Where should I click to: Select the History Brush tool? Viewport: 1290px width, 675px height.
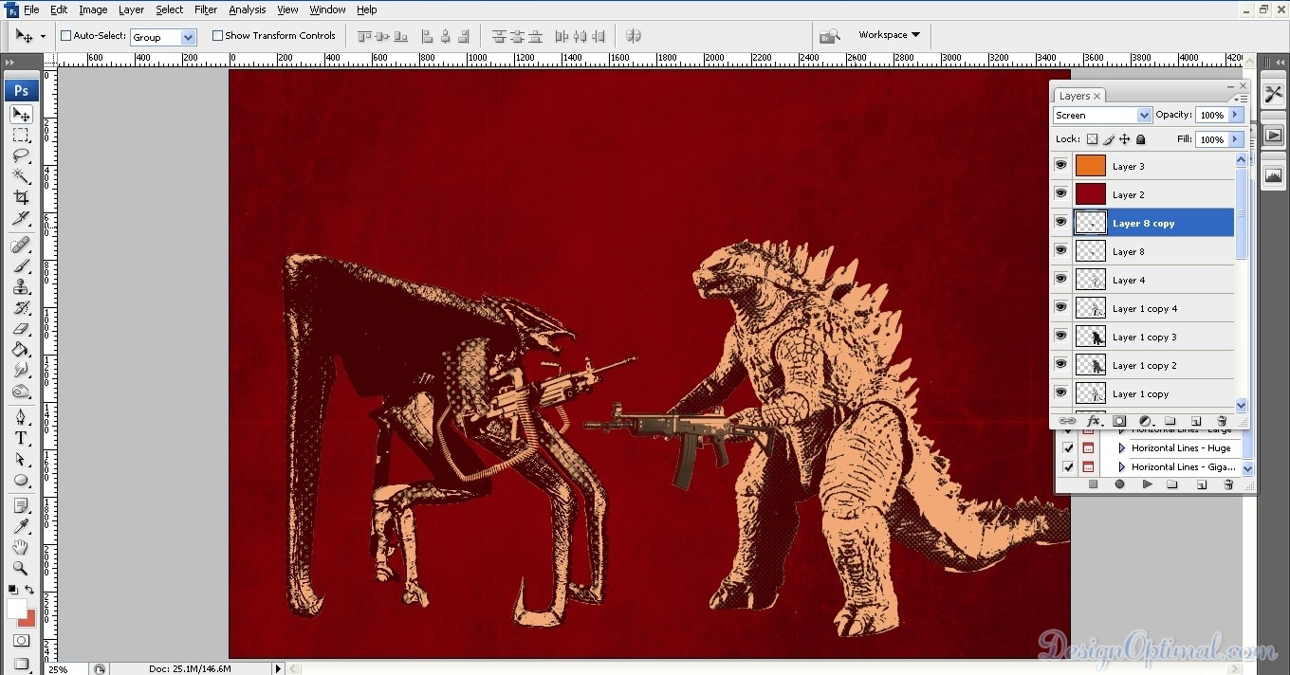click(21, 308)
